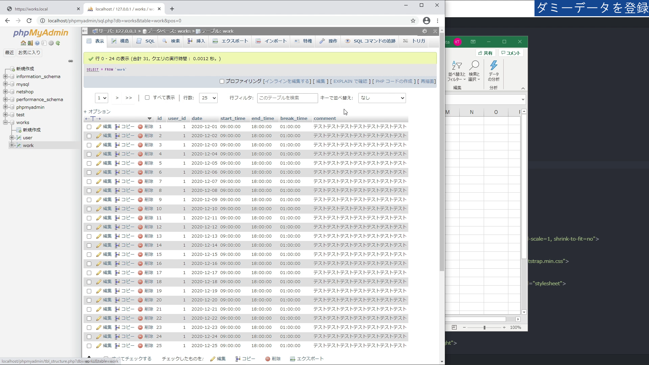Screen dimensions: 649x365
Task: Open Sort & Filter in the Excel ribbon
Action: [457, 71]
